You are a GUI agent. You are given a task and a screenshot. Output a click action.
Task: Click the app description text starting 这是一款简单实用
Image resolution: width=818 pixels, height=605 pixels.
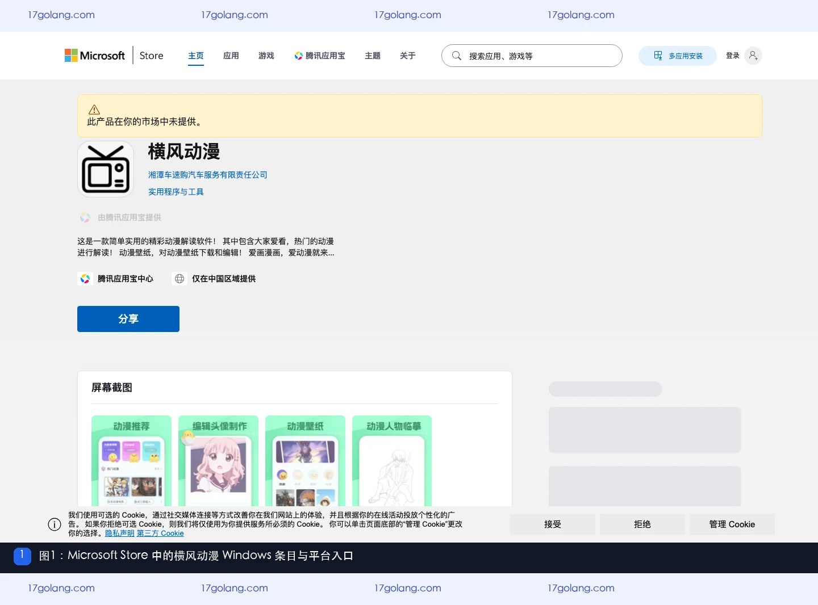(x=206, y=247)
